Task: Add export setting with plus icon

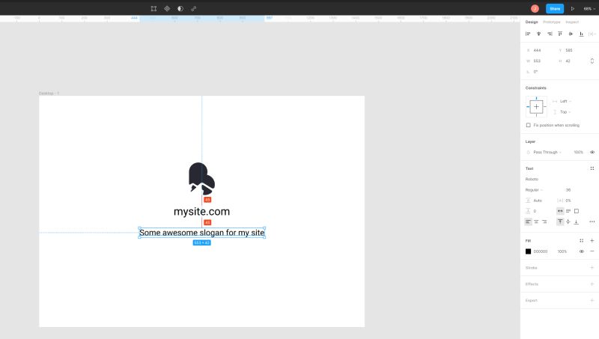Action: (592, 300)
